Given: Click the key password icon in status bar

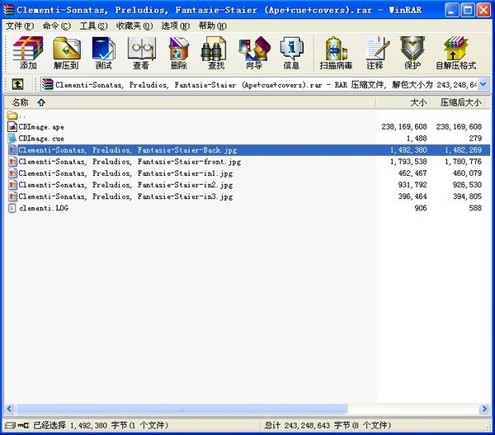Looking at the screenshot, I should coord(23,426).
